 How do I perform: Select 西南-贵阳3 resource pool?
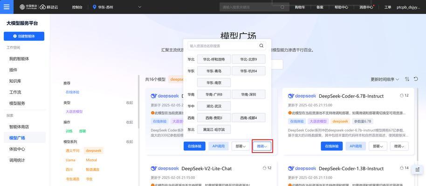pyautogui.click(x=214, y=118)
